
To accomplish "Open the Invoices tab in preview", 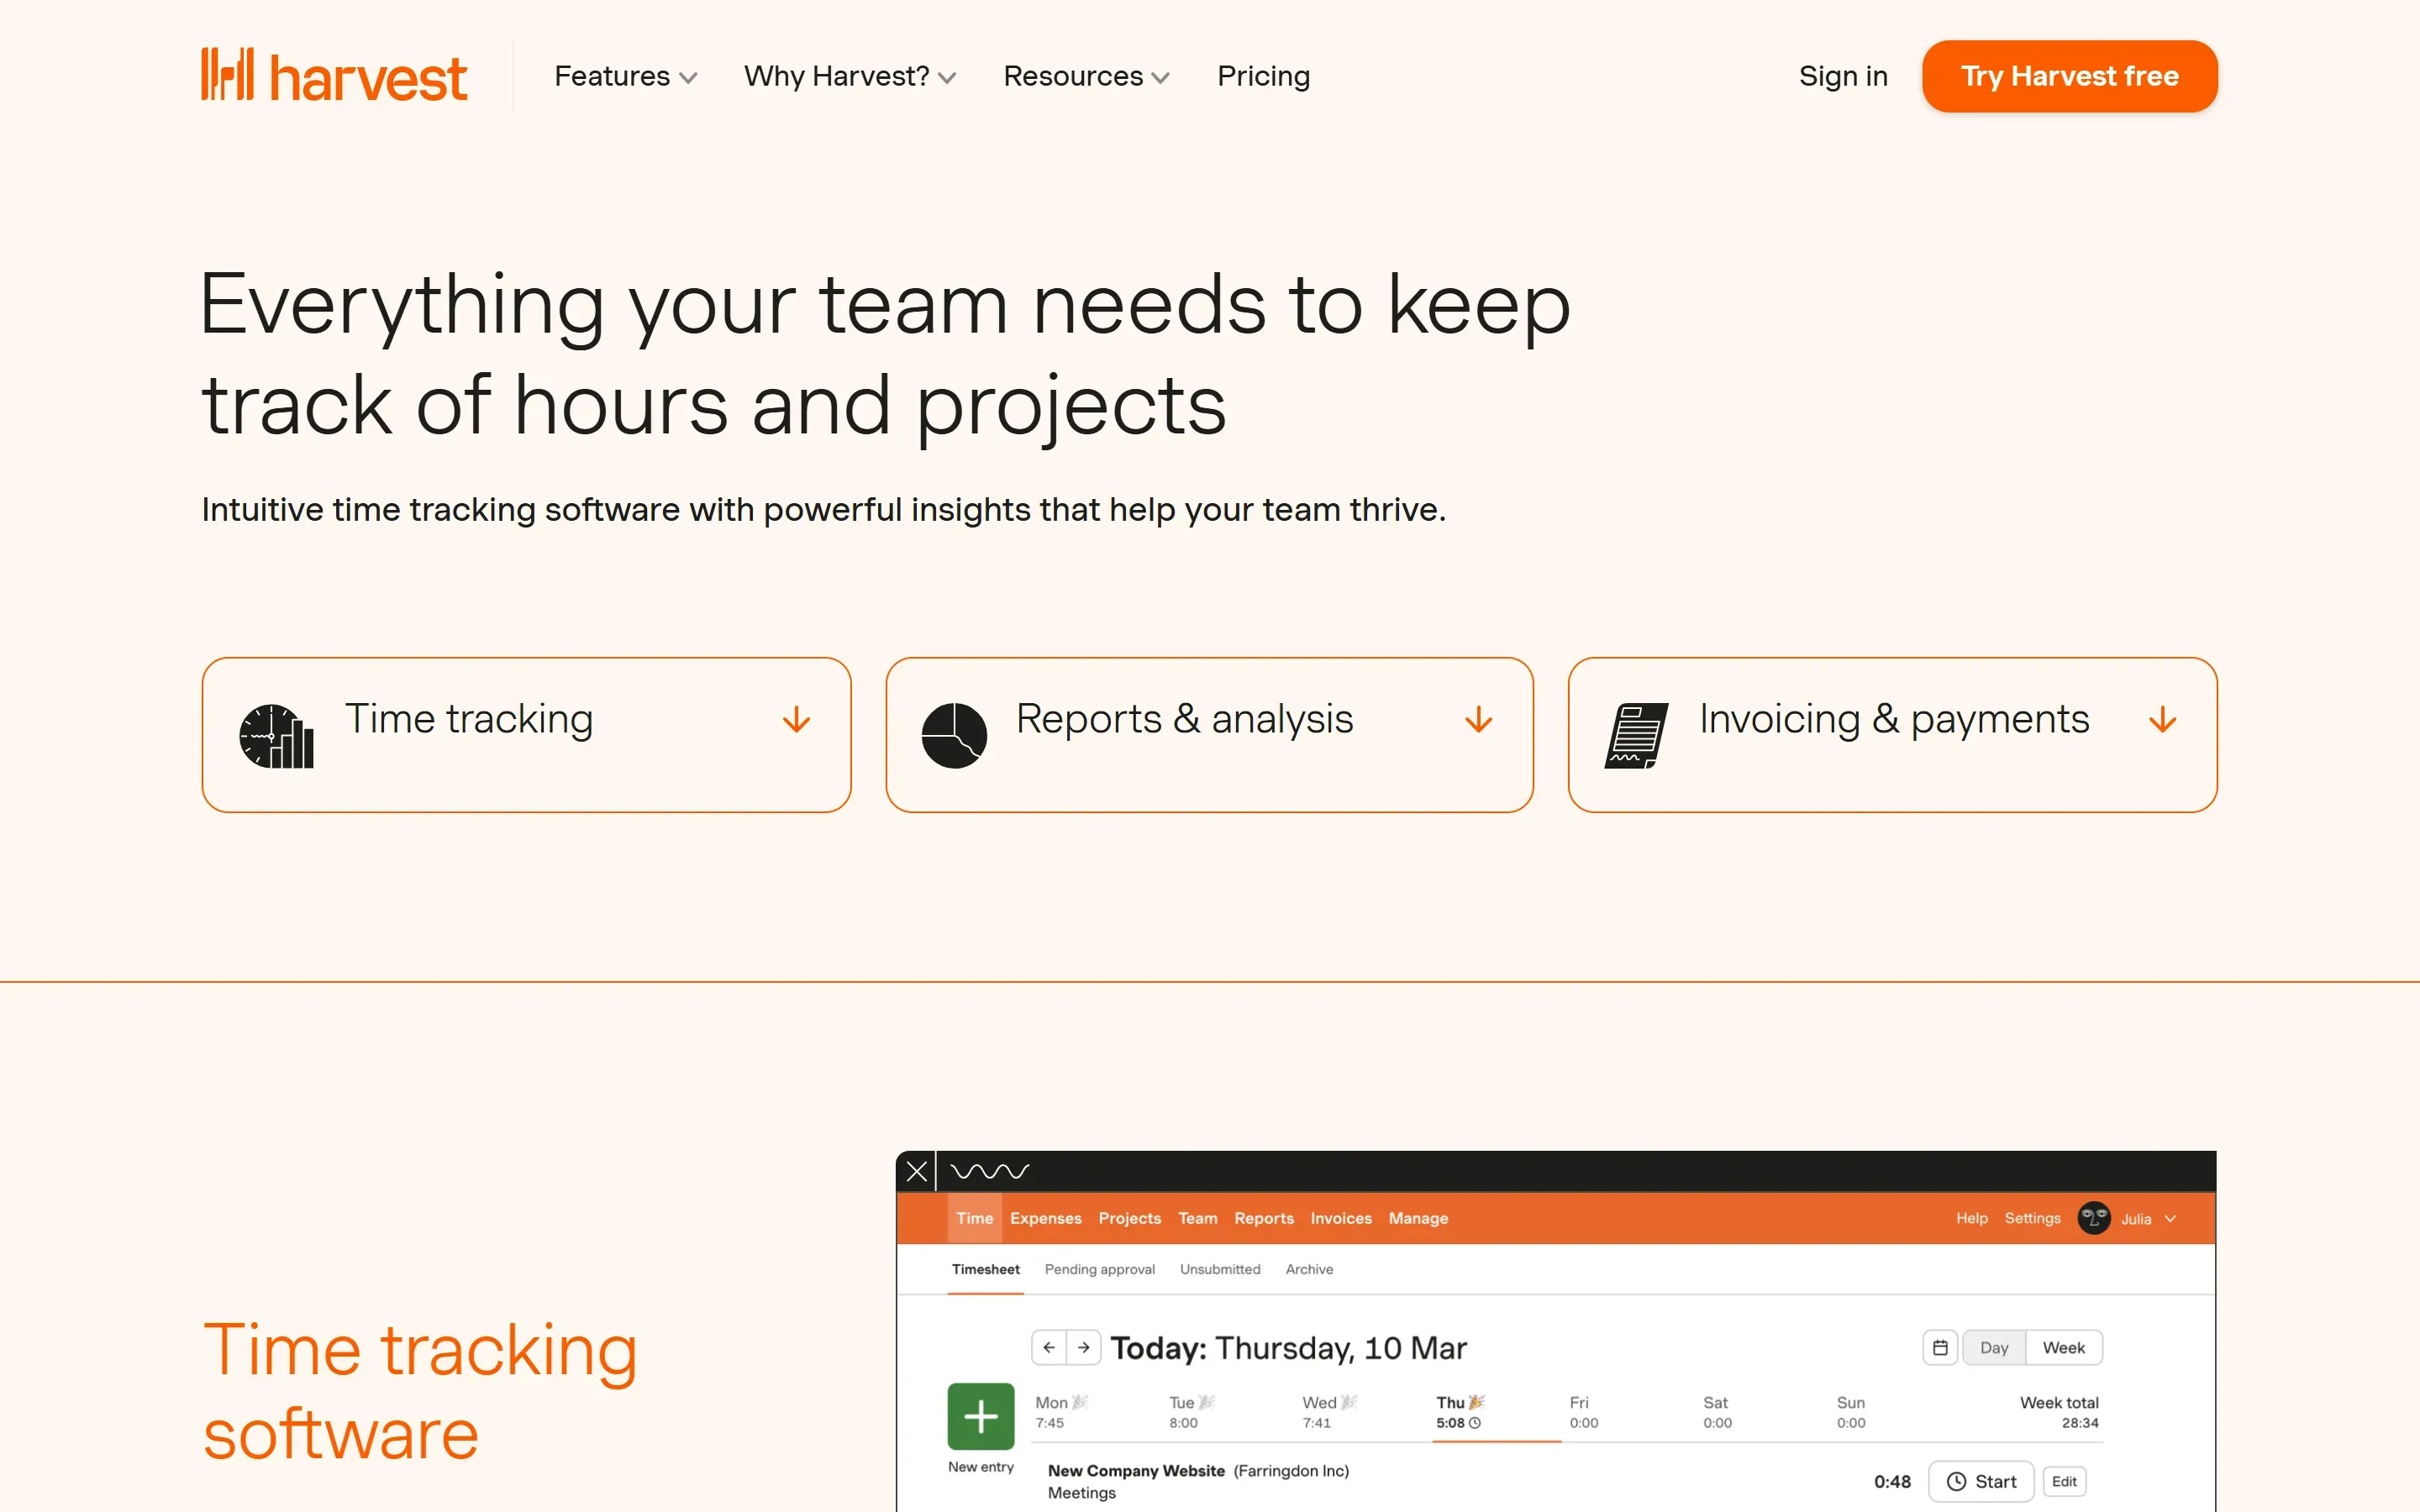I will (1341, 1218).
